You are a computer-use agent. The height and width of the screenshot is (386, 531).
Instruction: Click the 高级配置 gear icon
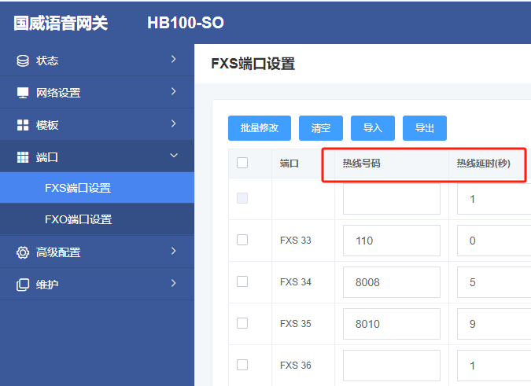coord(23,252)
